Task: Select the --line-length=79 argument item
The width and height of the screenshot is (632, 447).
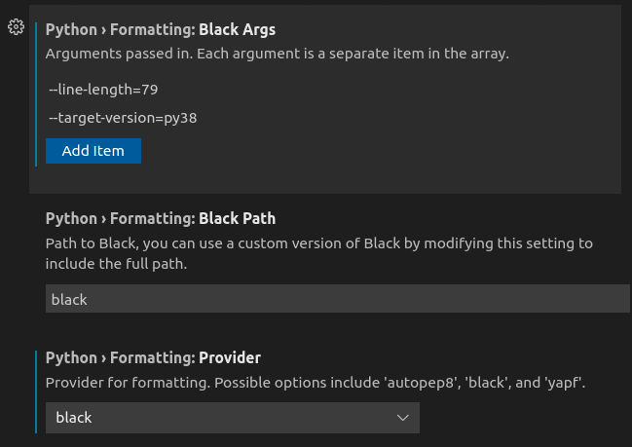Action: point(103,90)
